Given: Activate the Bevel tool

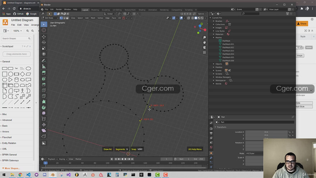Looking at the screenshot, I should (x=44, y=85).
